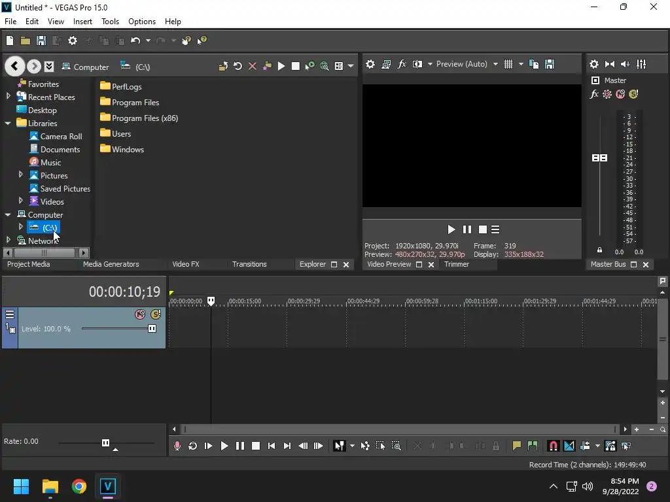Open Explorer Views dropdown arrow
The width and height of the screenshot is (670, 502).
point(351,66)
